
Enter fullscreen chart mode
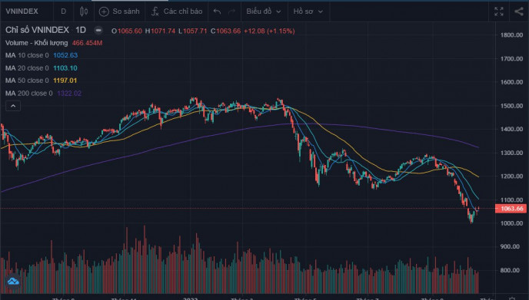[499, 12]
